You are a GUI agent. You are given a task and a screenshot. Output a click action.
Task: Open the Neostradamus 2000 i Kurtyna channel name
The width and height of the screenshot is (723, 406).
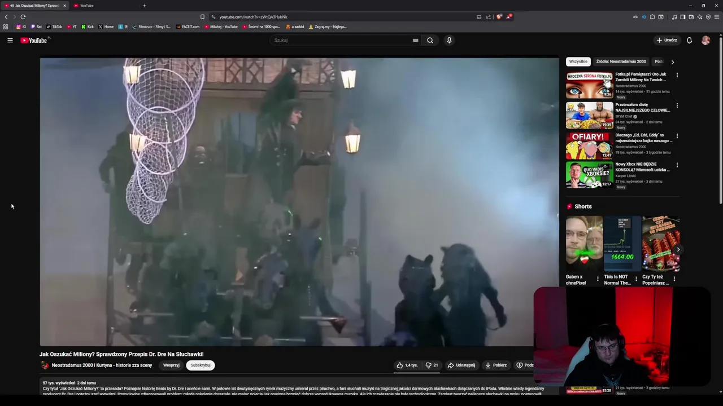click(102, 365)
